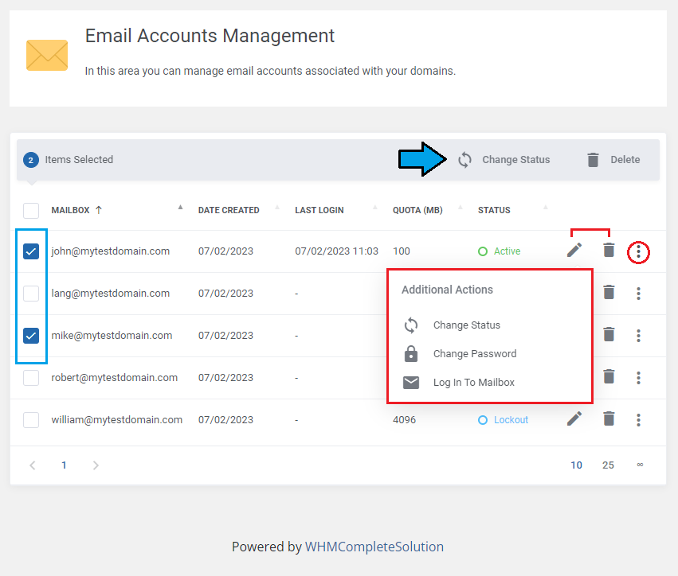Check the robert@mytestdomain.com checkbox

(31, 378)
